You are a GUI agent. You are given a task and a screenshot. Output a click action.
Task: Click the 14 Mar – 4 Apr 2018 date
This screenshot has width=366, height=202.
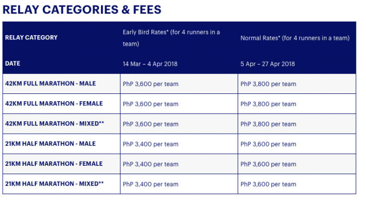click(x=150, y=64)
